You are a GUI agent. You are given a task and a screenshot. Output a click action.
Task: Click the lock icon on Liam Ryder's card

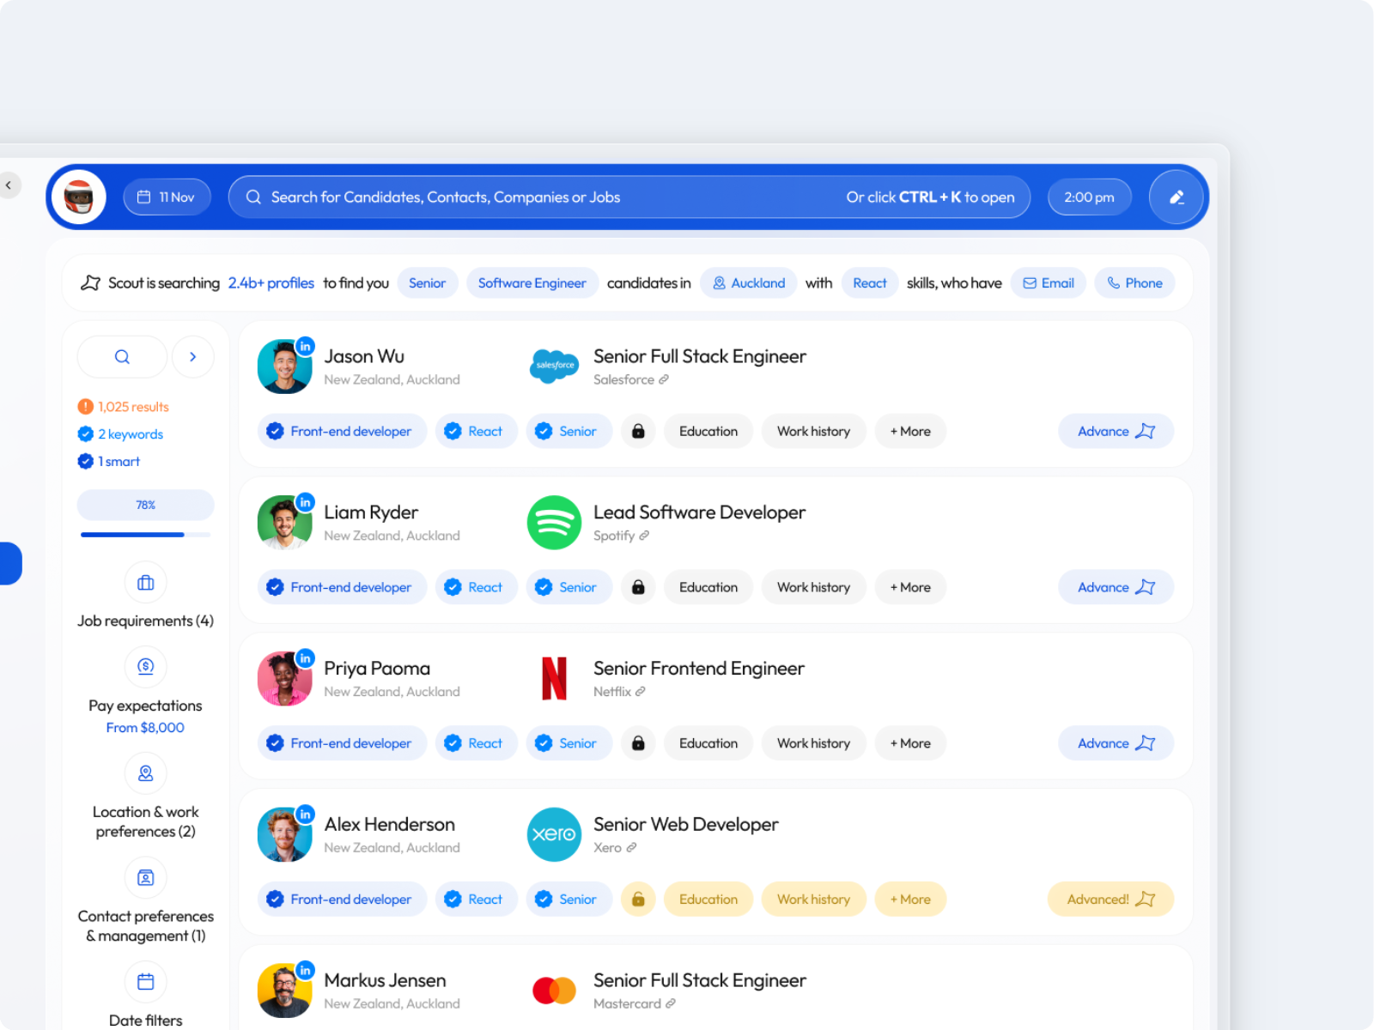pyautogui.click(x=638, y=587)
